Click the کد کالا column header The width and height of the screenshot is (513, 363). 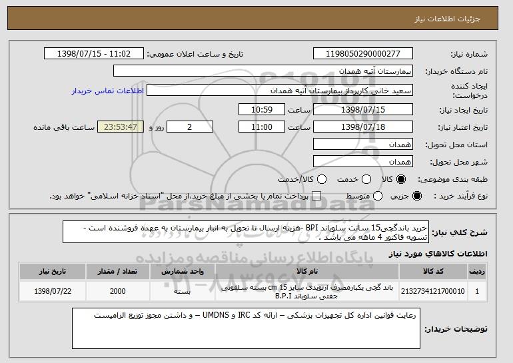[433, 271]
